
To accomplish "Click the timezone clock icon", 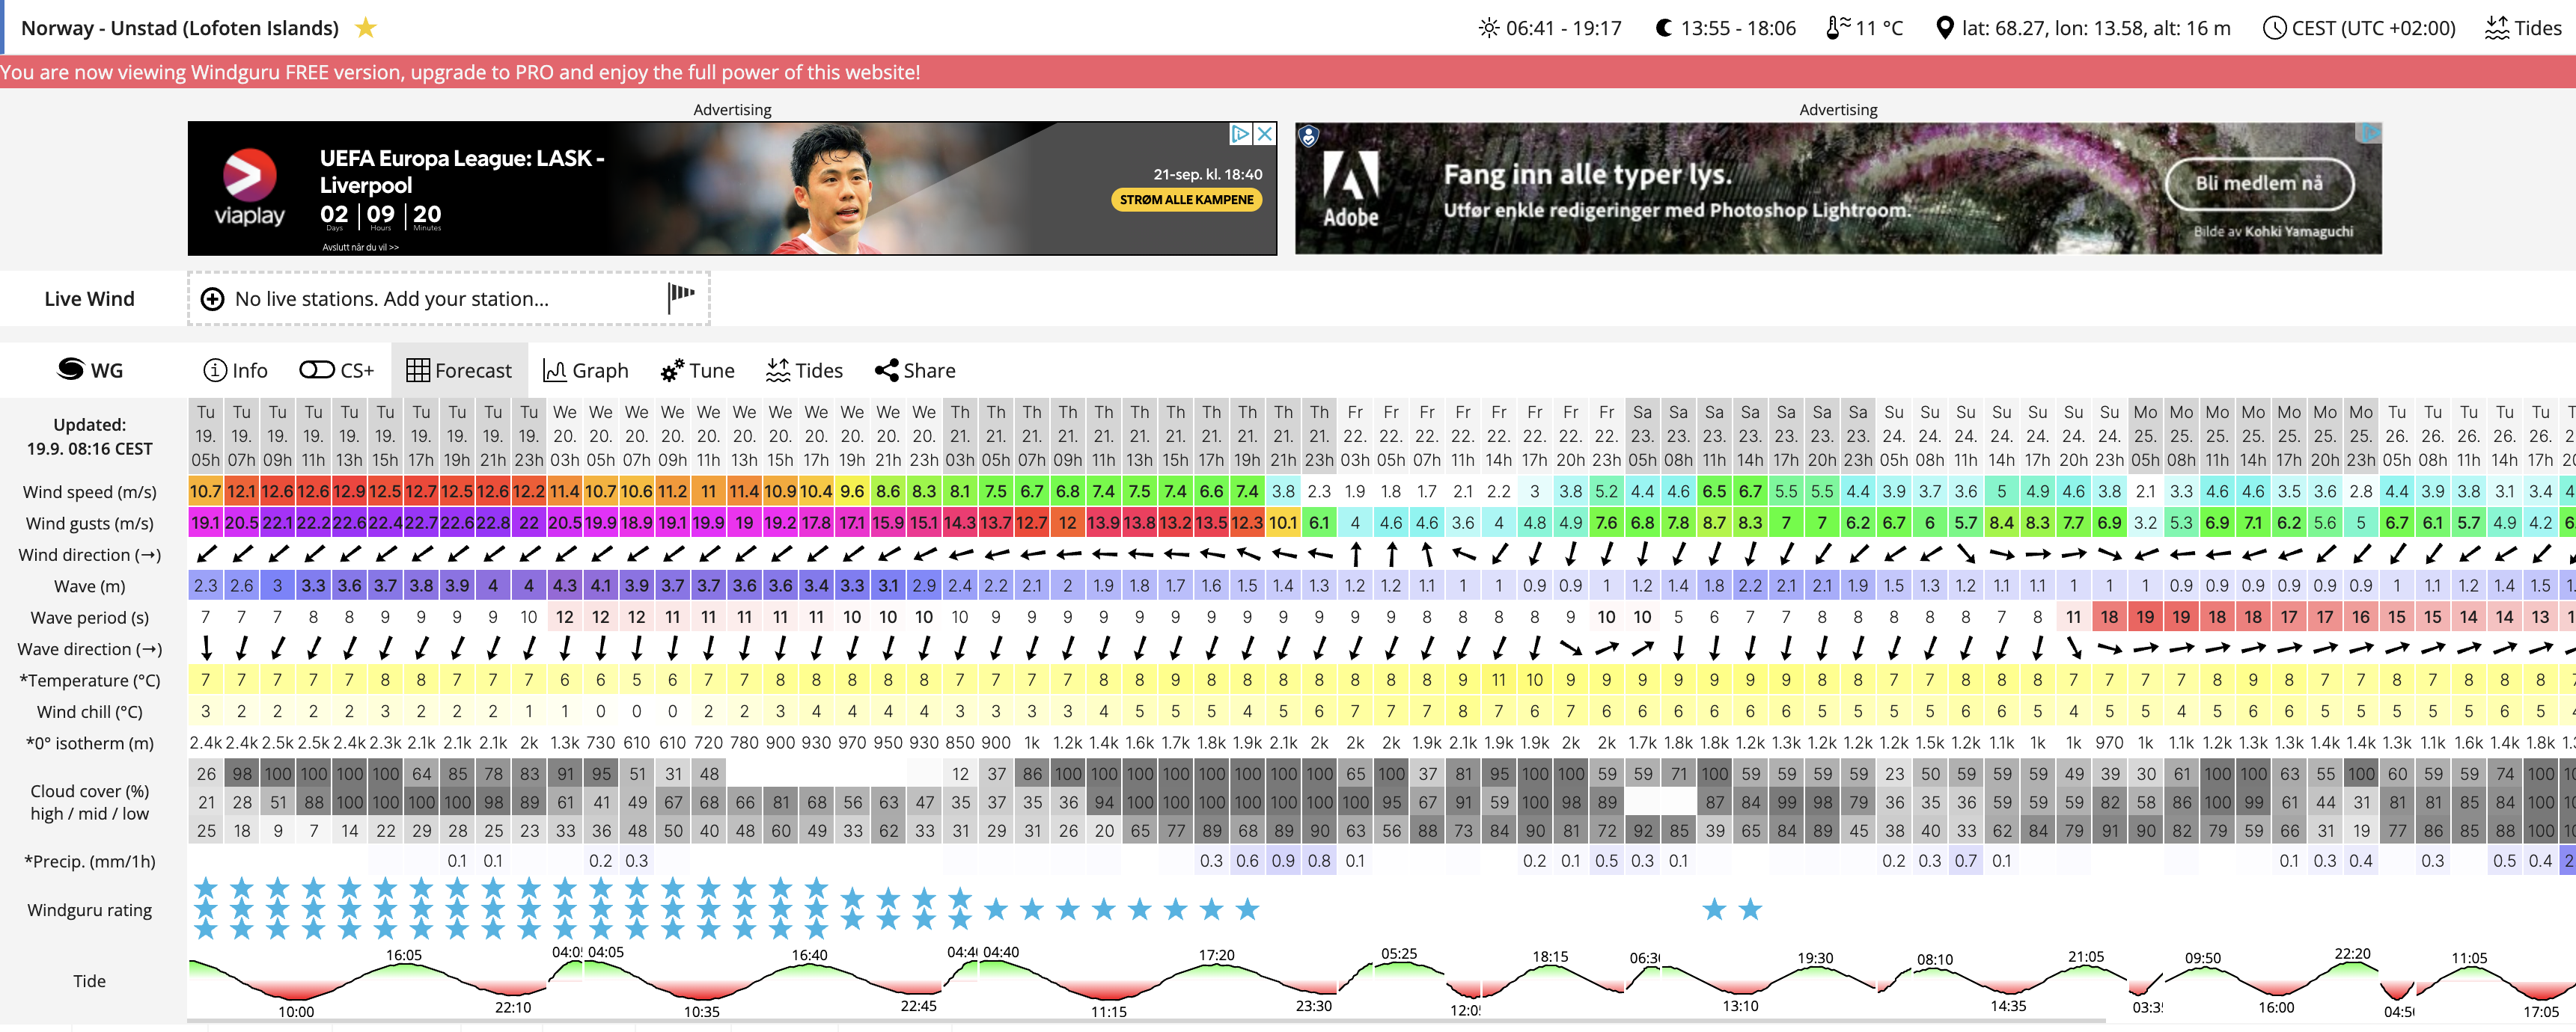I will click(x=2274, y=28).
